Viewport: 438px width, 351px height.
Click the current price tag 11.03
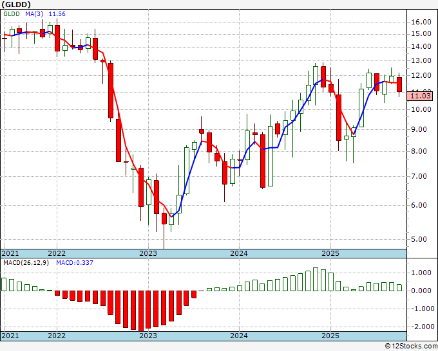(x=421, y=96)
